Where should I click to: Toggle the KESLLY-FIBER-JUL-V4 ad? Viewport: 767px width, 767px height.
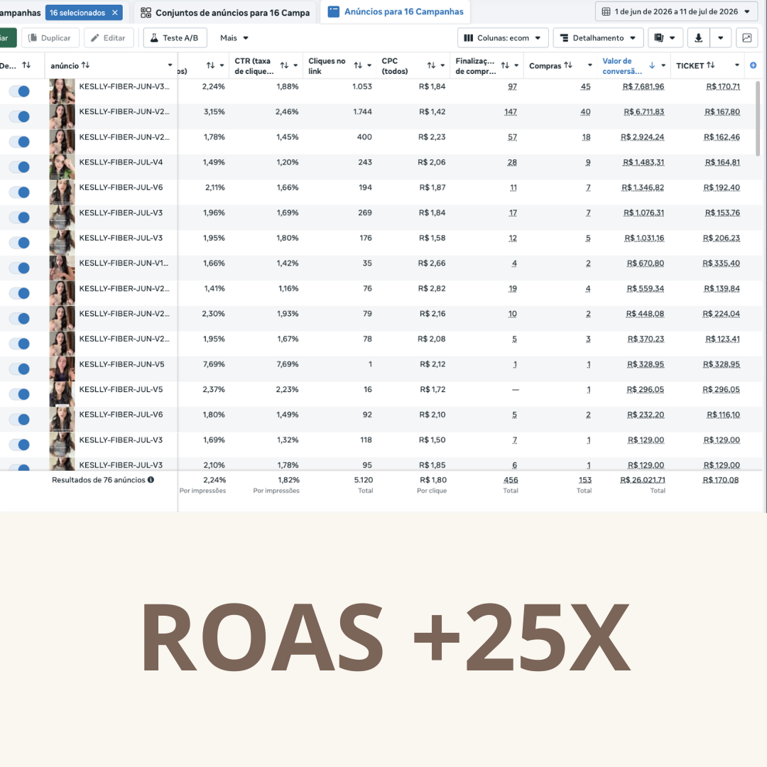[20, 168]
